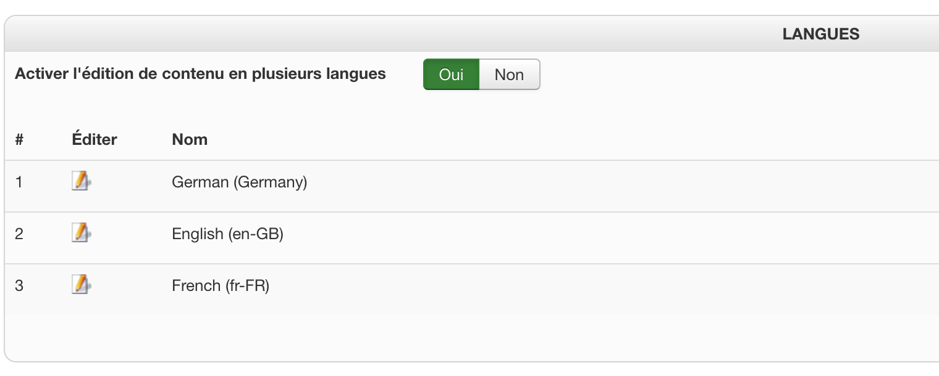Enable multilingual content editing with Oui

click(451, 75)
